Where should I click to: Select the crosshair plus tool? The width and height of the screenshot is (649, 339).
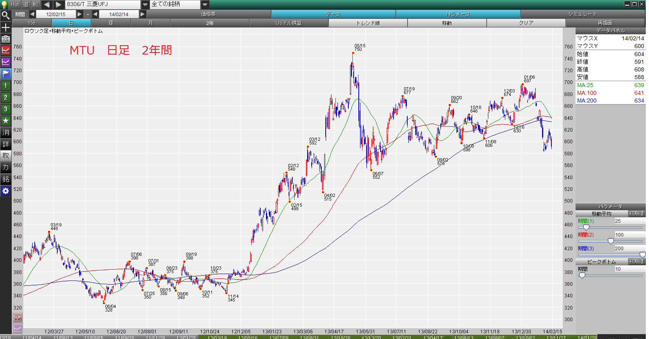point(6,27)
